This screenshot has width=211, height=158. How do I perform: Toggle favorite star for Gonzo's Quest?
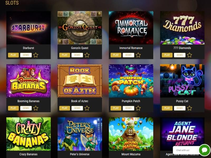(87, 55)
